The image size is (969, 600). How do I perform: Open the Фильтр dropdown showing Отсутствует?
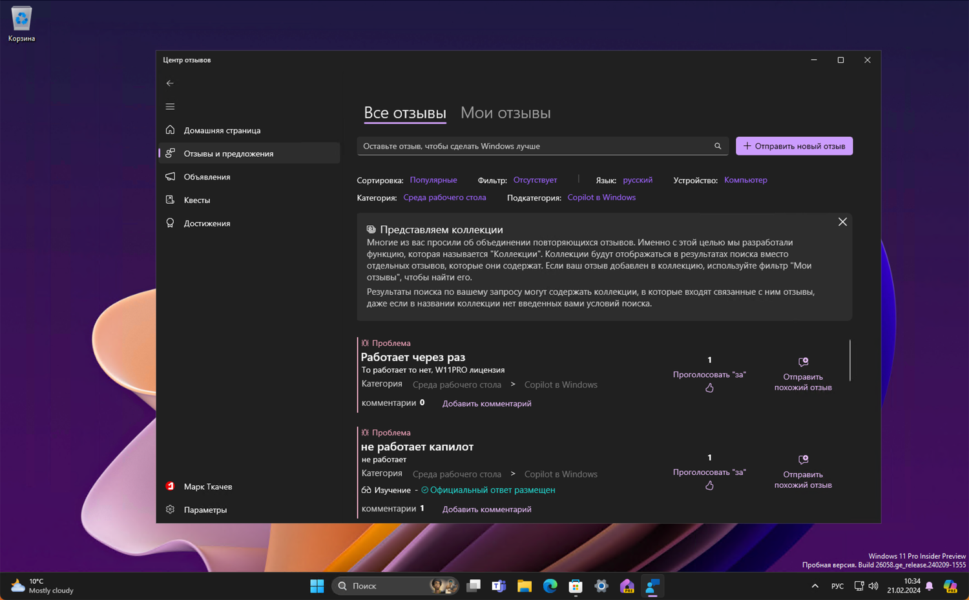click(535, 180)
